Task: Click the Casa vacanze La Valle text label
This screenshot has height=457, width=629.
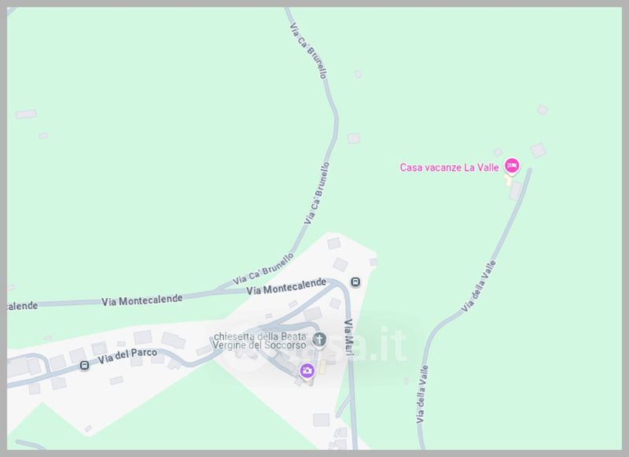Action: pyautogui.click(x=449, y=168)
